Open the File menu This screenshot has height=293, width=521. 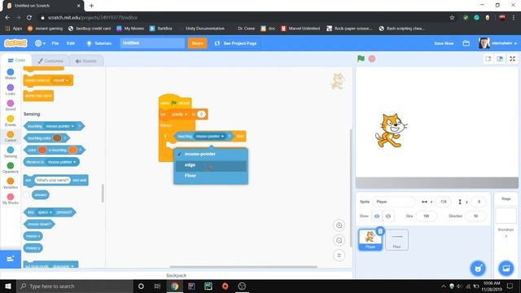[55, 43]
